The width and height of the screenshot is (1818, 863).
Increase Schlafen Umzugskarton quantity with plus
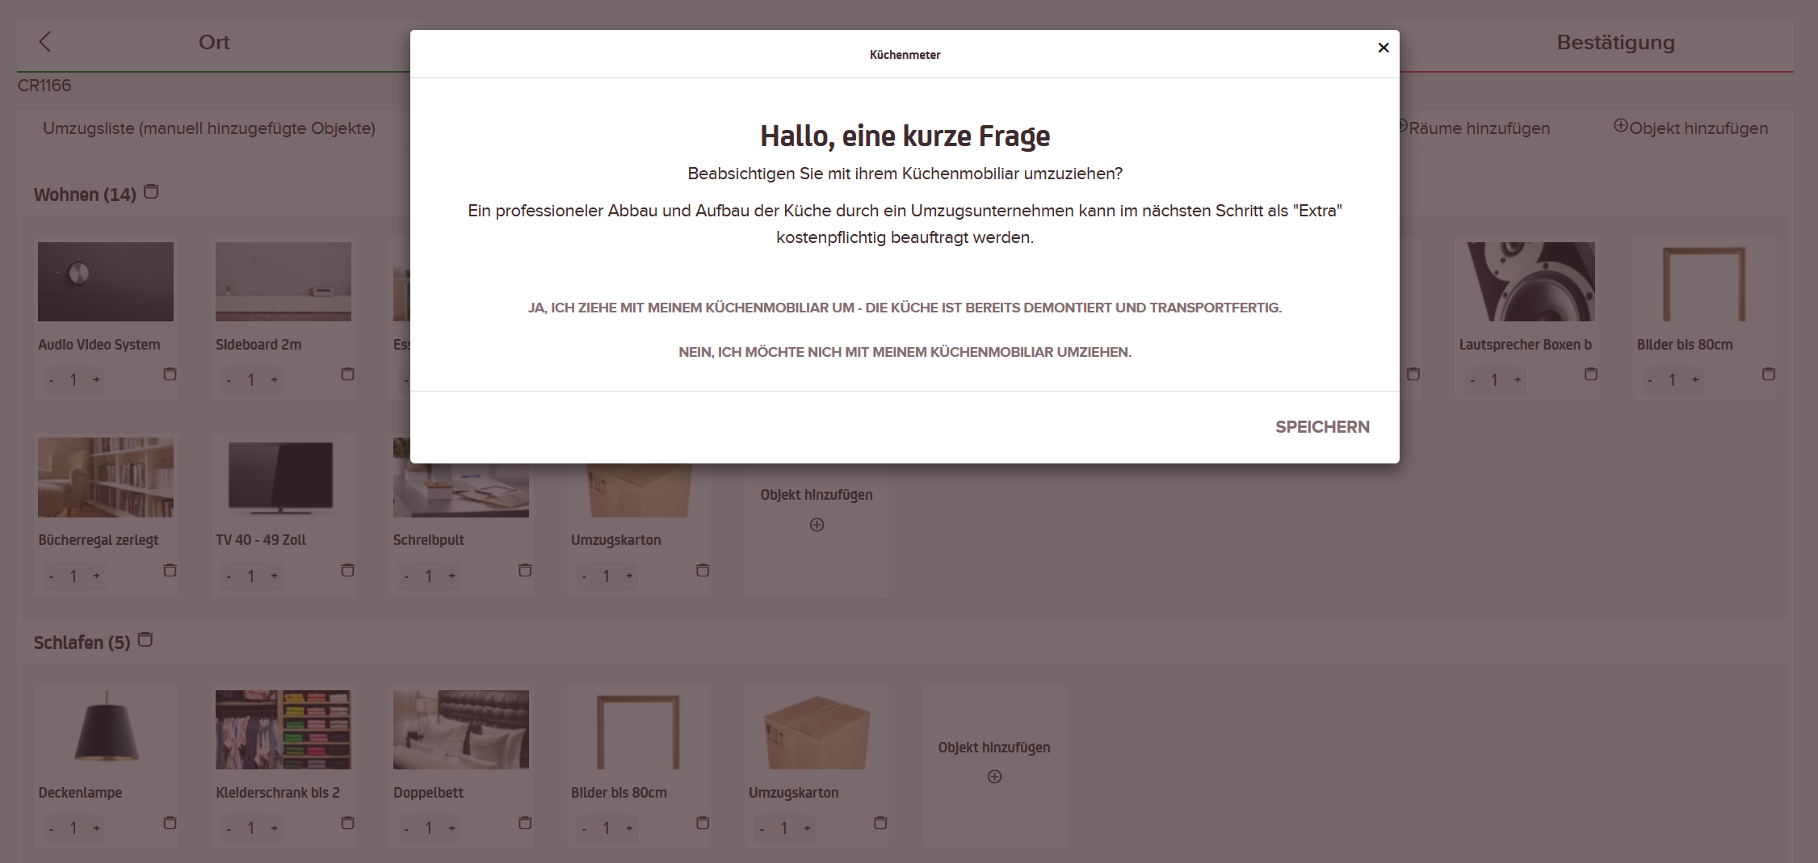807,828
